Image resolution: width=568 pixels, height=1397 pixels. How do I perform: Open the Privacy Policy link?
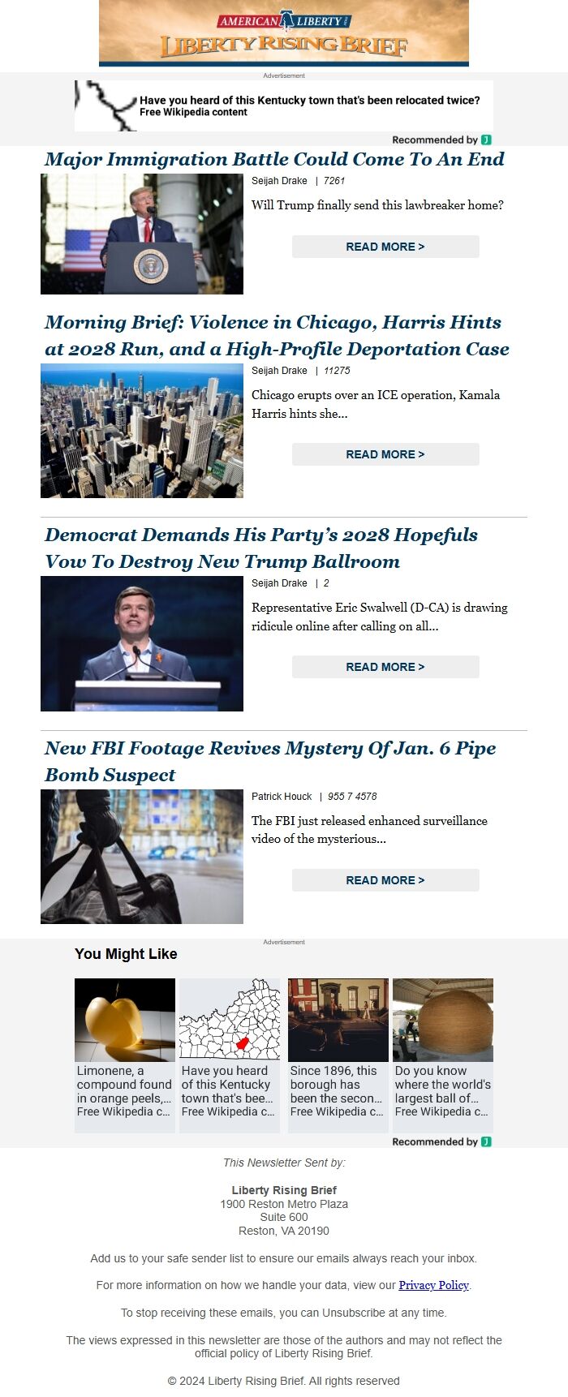(x=433, y=1285)
